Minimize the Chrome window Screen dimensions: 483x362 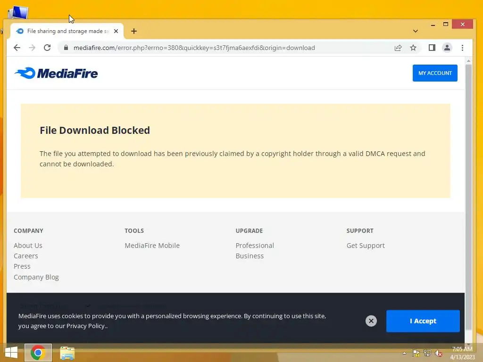tap(433, 25)
